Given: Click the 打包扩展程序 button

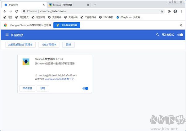Looking at the screenshot, I should [x=49, y=45].
